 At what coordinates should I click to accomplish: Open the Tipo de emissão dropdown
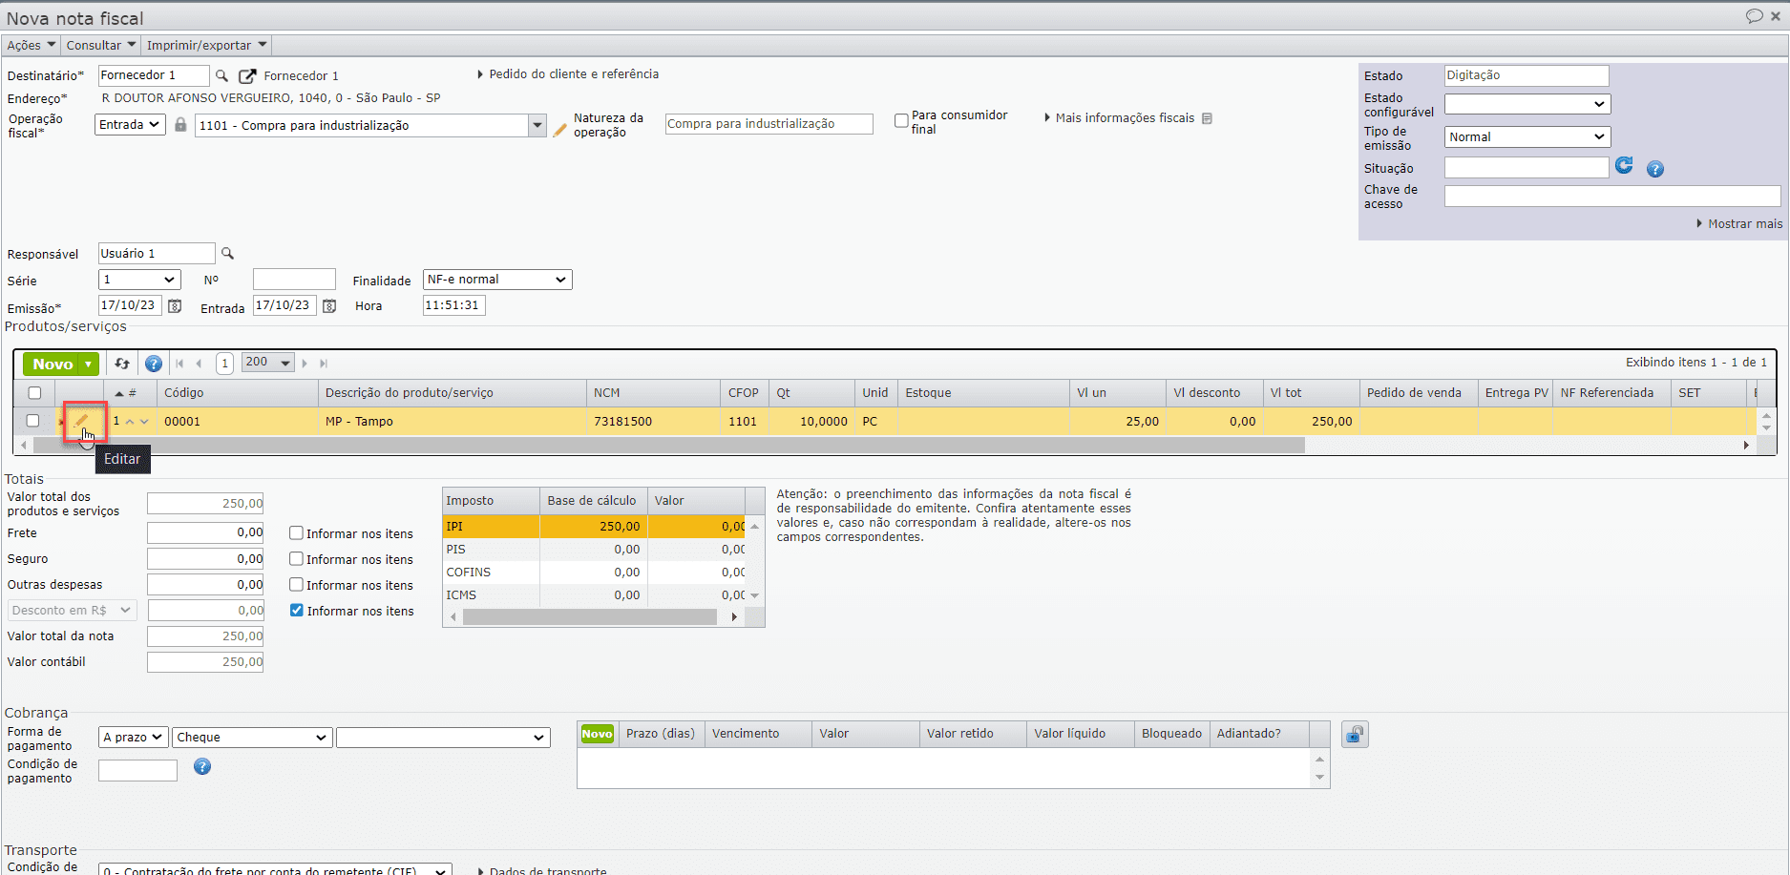pyautogui.click(x=1527, y=137)
